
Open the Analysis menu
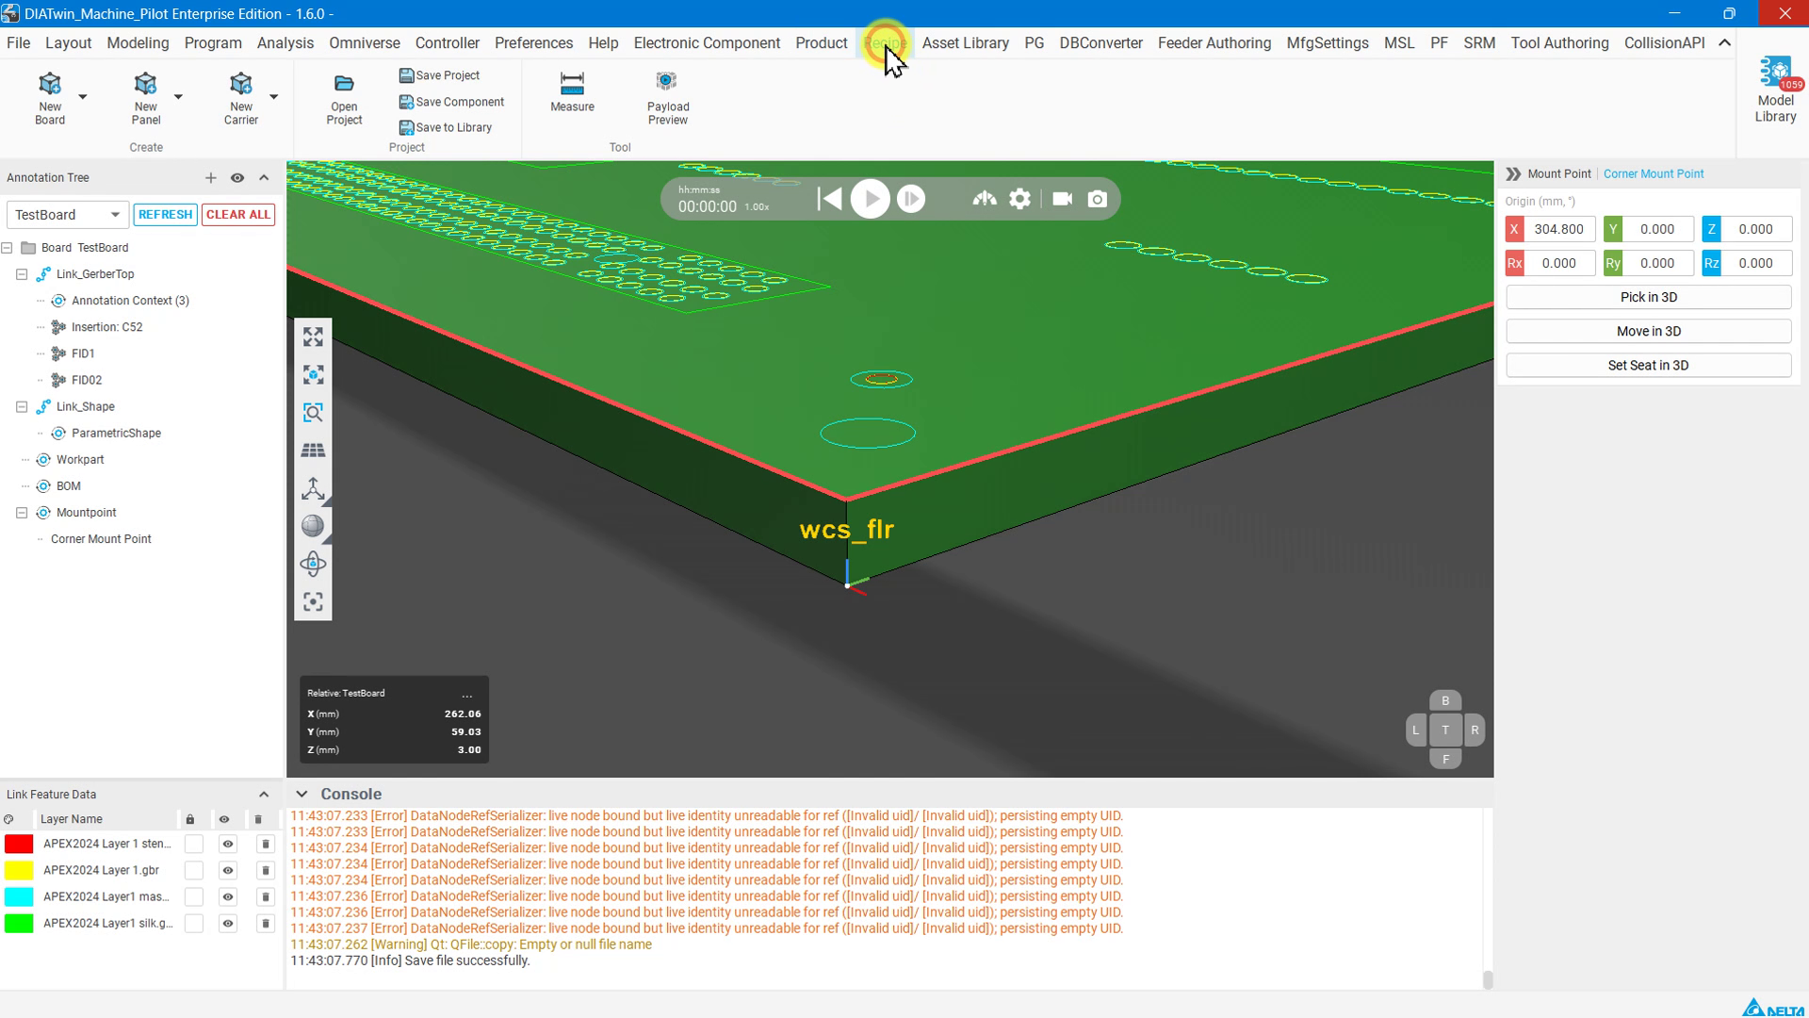pos(285,43)
